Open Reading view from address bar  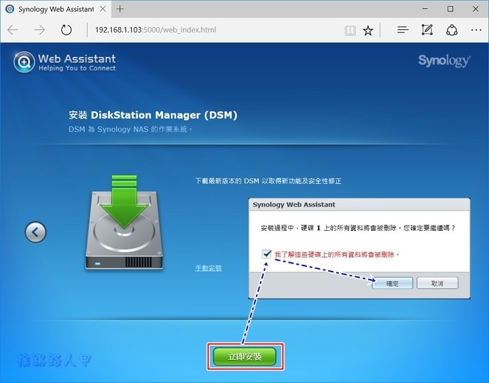click(350, 31)
